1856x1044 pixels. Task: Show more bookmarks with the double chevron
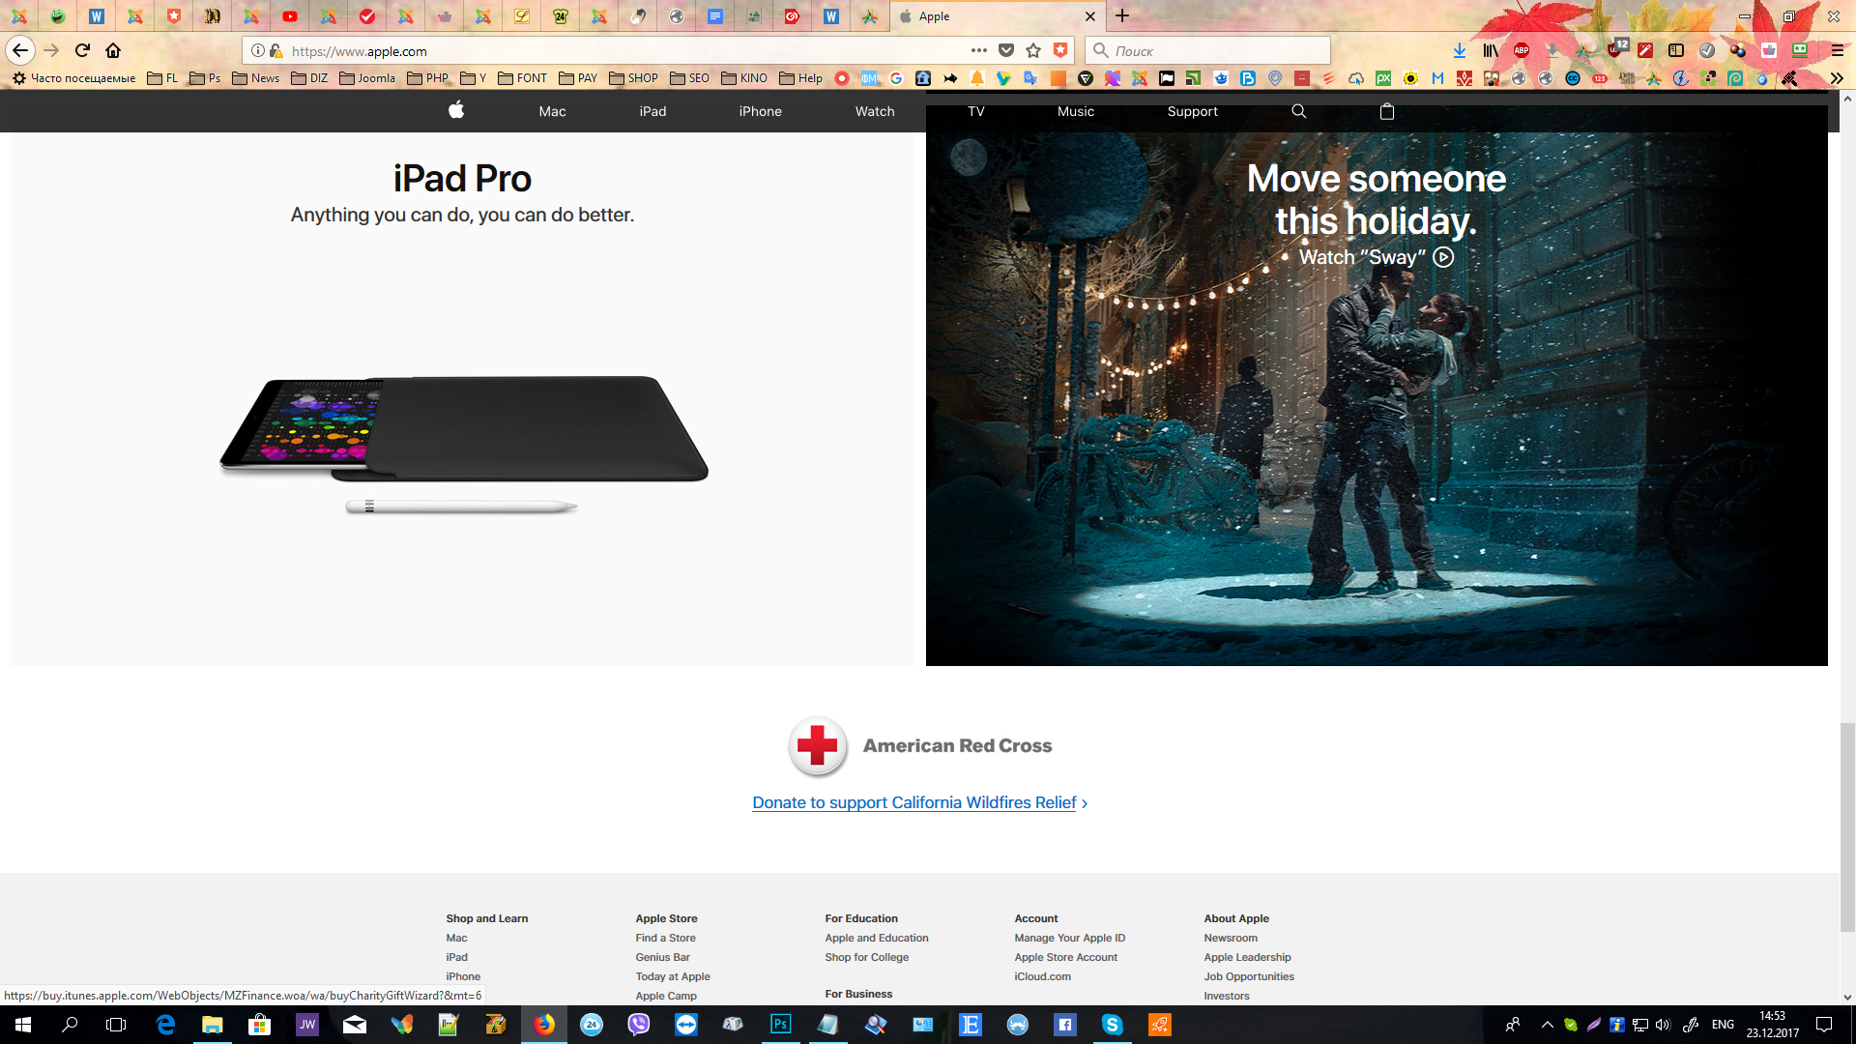(1837, 78)
